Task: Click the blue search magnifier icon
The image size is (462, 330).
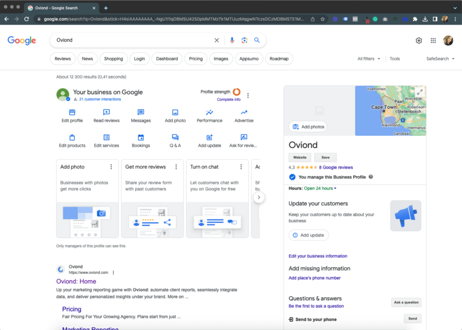Action: click(257, 40)
